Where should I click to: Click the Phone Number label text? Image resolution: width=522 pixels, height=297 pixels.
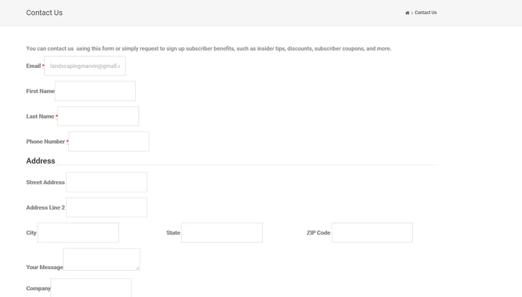tap(45, 142)
